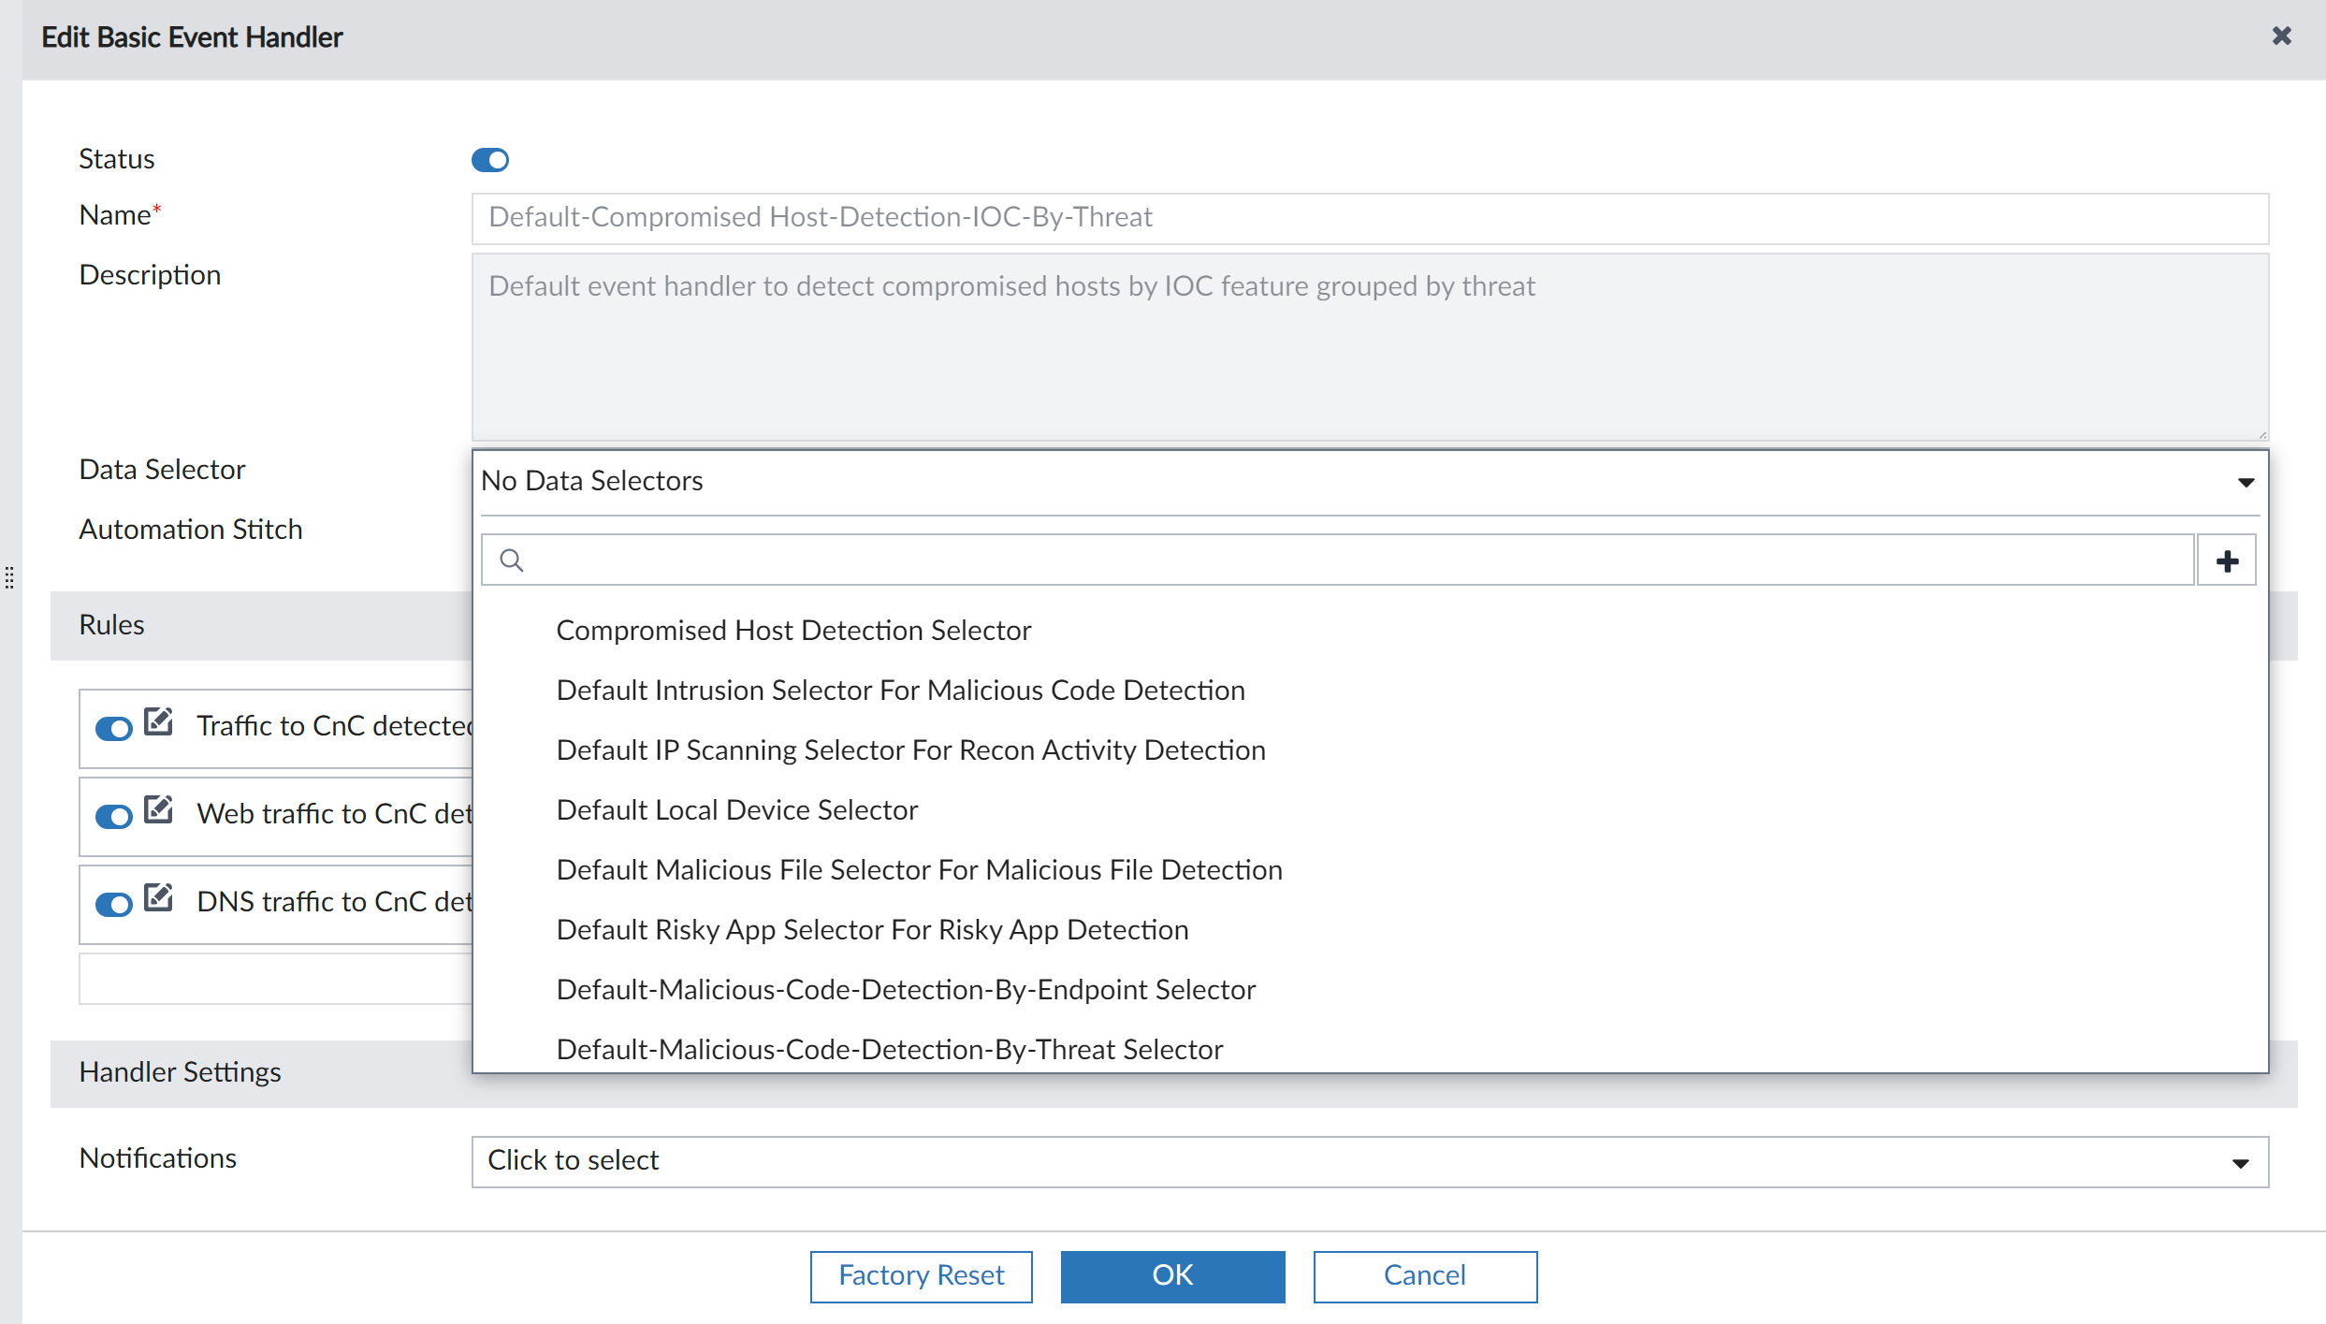Screen dimensions: 2326x1324
Task: Collapse the No Data Selectors dropdown
Action: pyautogui.click(x=2246, y=481)
